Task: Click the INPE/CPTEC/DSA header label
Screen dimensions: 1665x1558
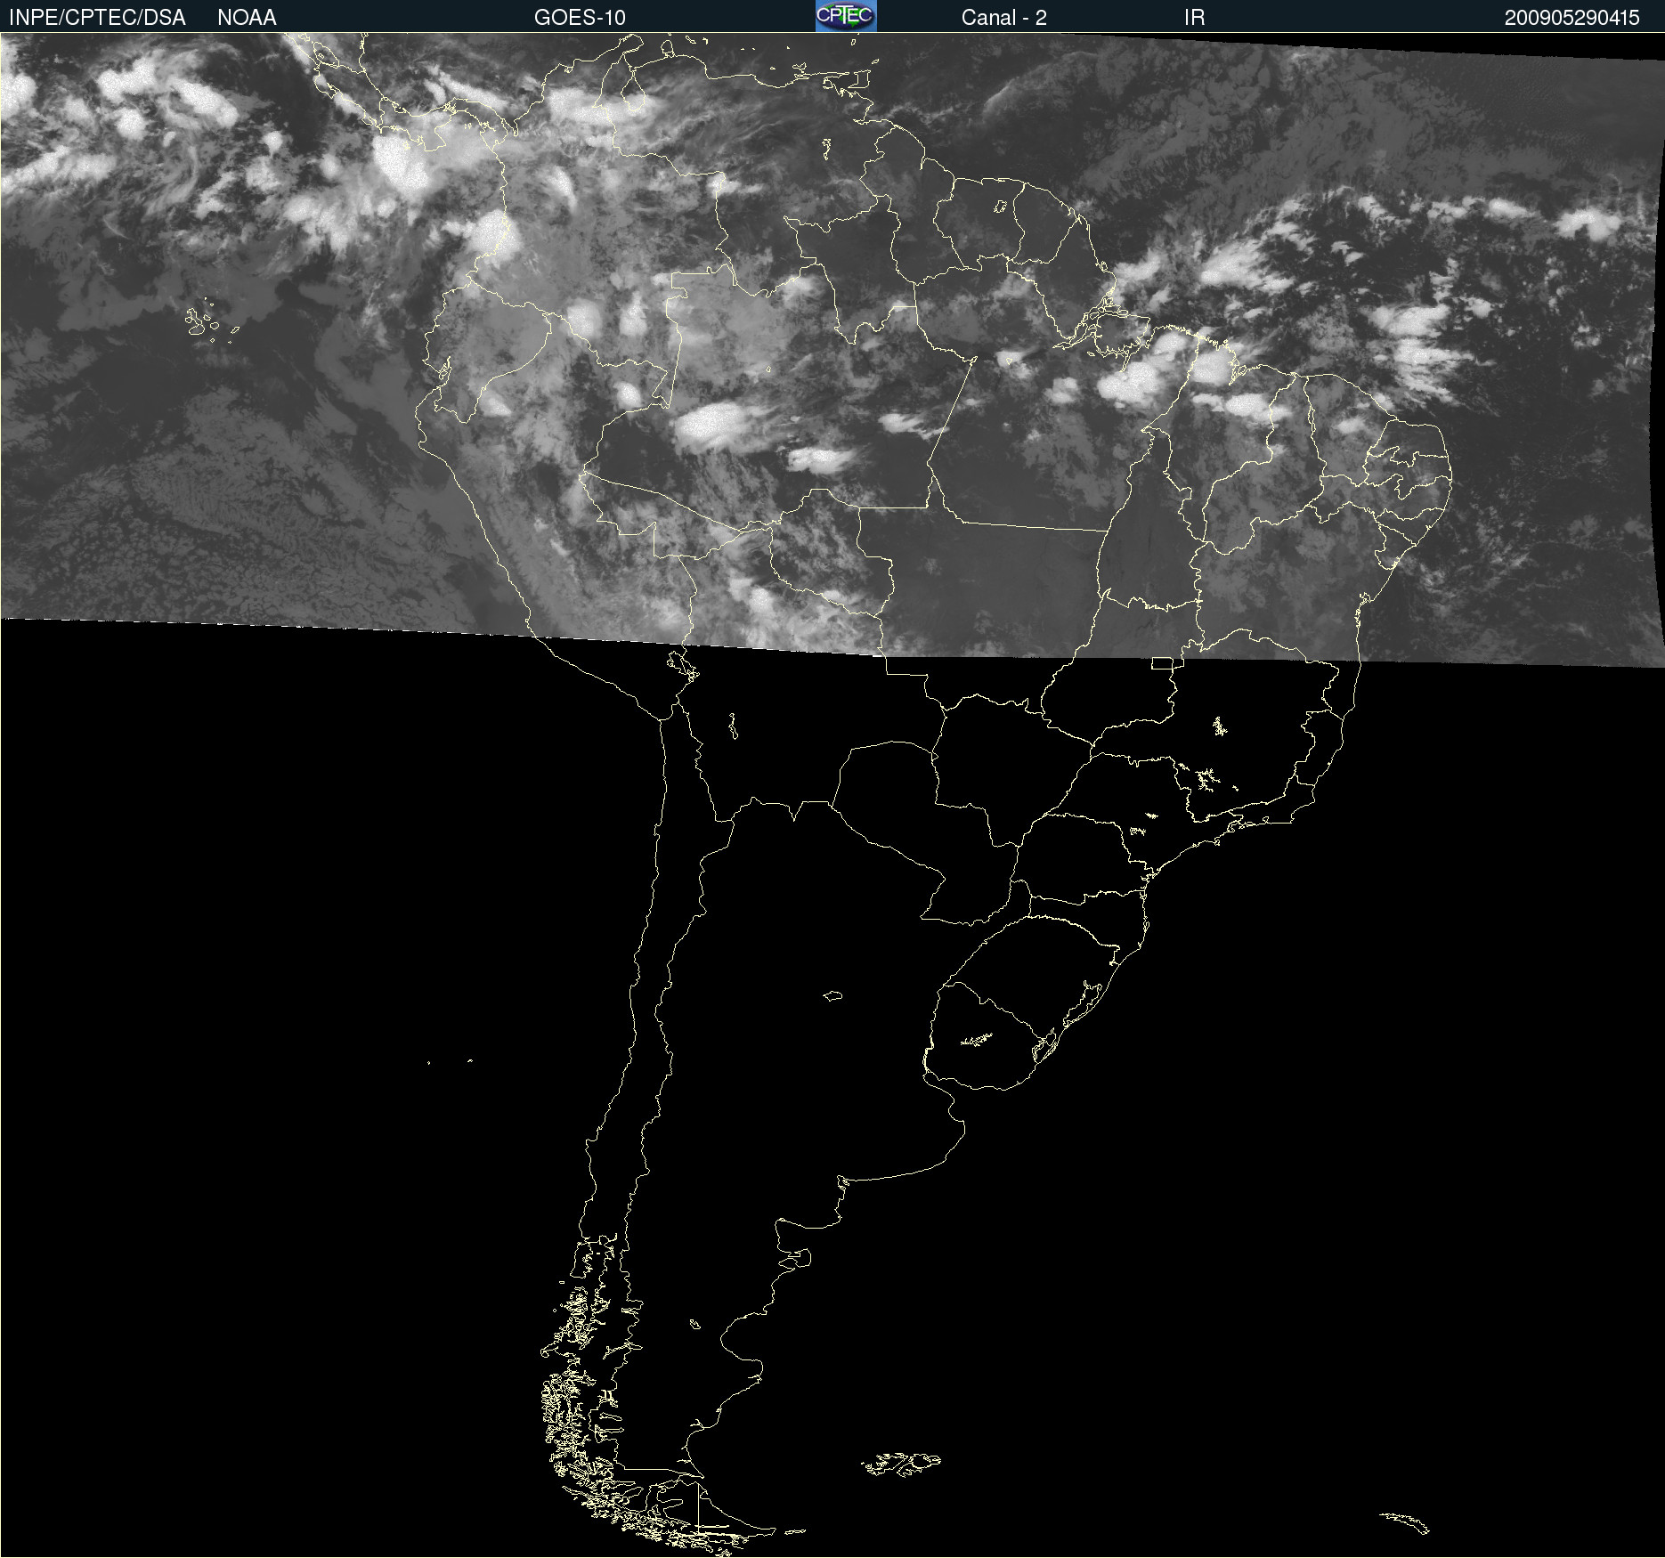Action: (97, 18)
